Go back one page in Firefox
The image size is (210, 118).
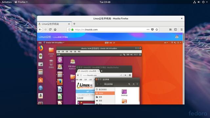(x=40, y=29)
